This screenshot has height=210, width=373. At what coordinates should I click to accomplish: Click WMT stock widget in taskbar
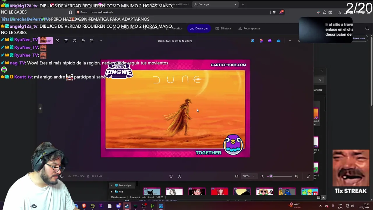[x=295, y=206]
